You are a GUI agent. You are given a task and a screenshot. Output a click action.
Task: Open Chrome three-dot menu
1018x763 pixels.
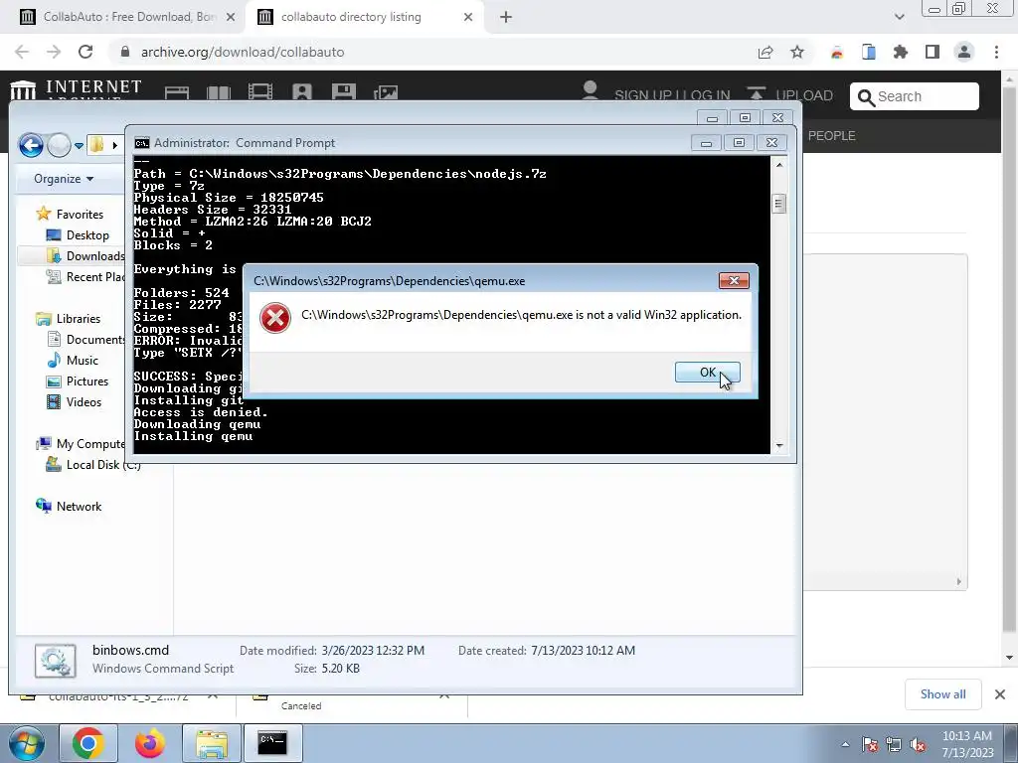[x=996, y=52]
